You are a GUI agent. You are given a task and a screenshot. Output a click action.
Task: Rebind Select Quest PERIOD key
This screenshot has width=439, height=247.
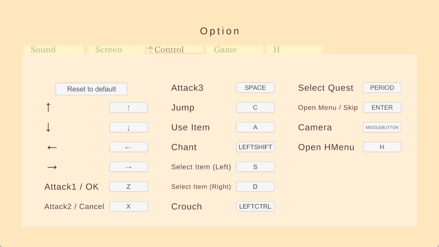click(382, 88)
